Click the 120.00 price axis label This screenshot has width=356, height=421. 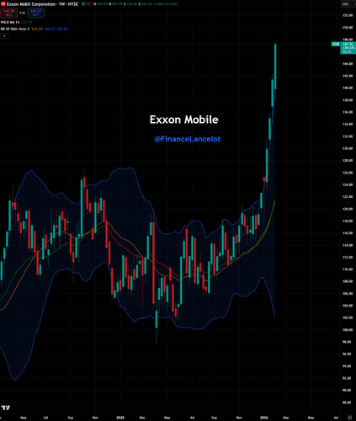[348, 209]
